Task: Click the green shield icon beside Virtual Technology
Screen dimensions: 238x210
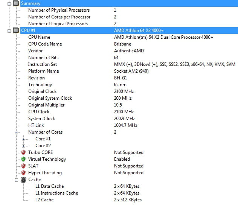Action: pos(23,159)
